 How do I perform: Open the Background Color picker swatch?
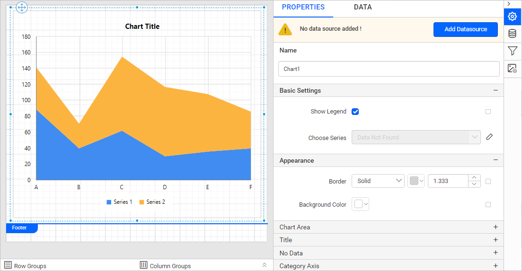[x=361, y=204]
